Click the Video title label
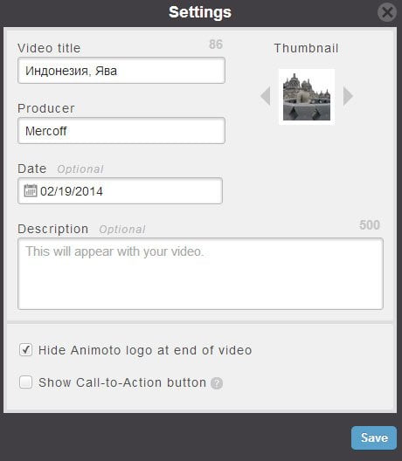This screenshot has width=402, height=461. pyautogui.click(x=49, y=48)
